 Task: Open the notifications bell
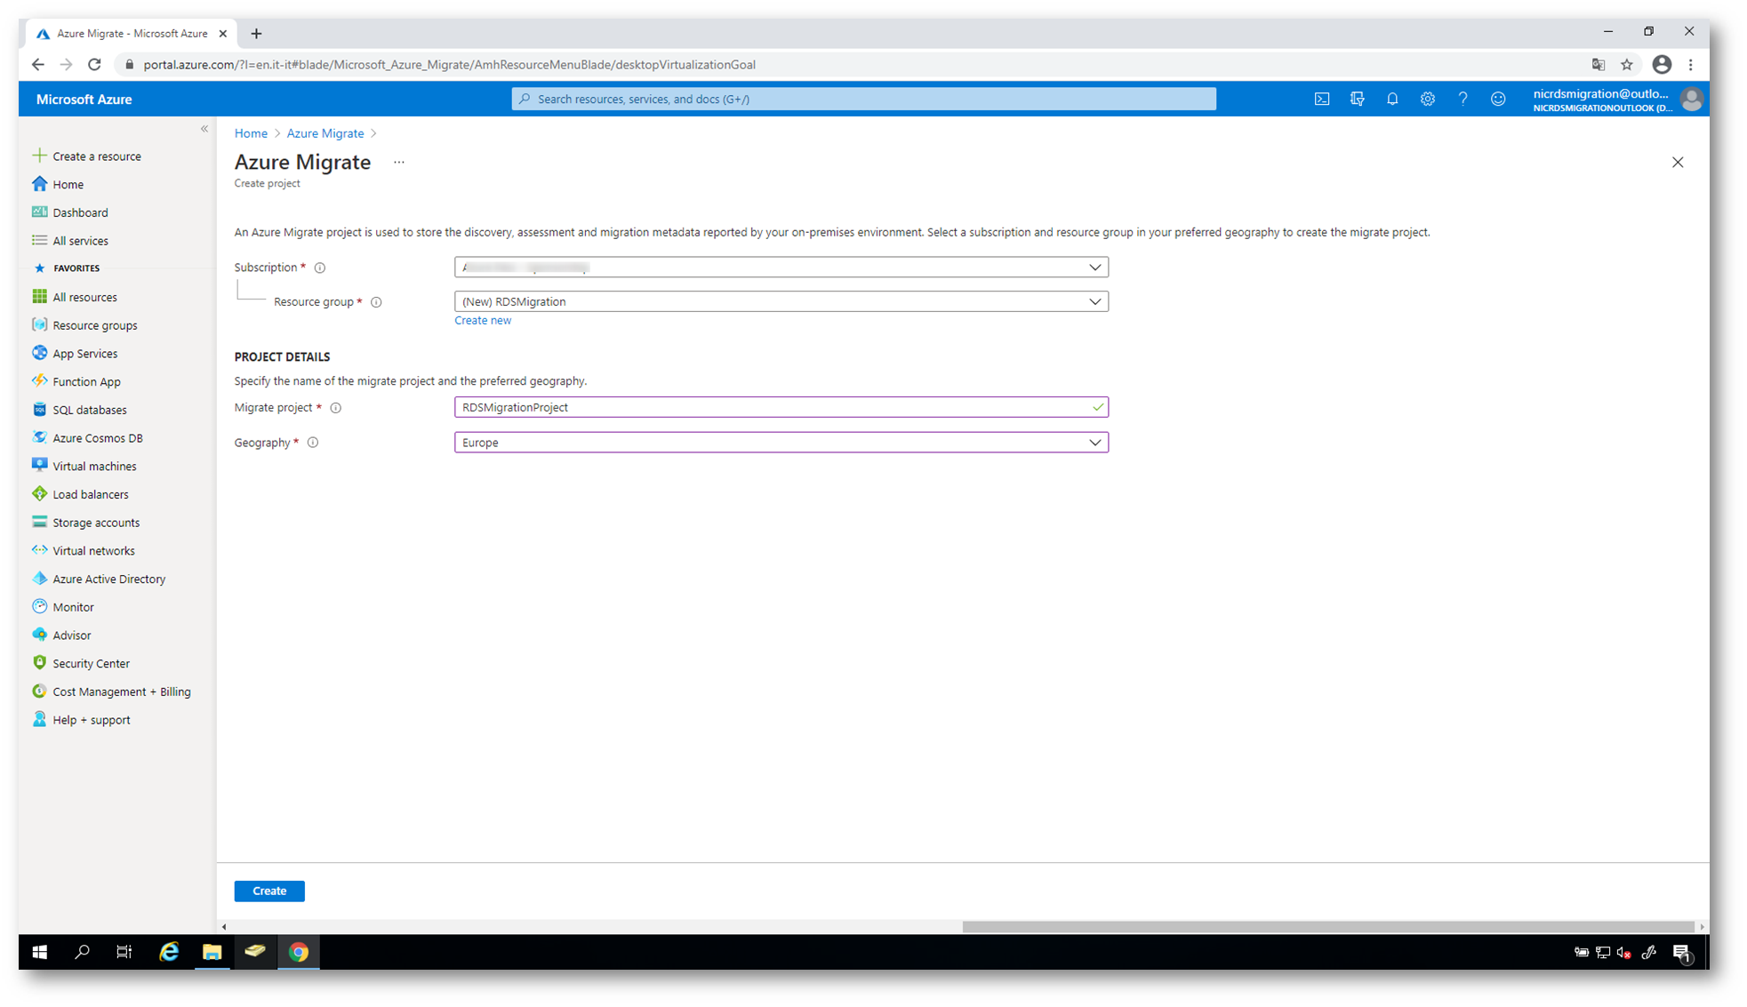pos(1392,99)
